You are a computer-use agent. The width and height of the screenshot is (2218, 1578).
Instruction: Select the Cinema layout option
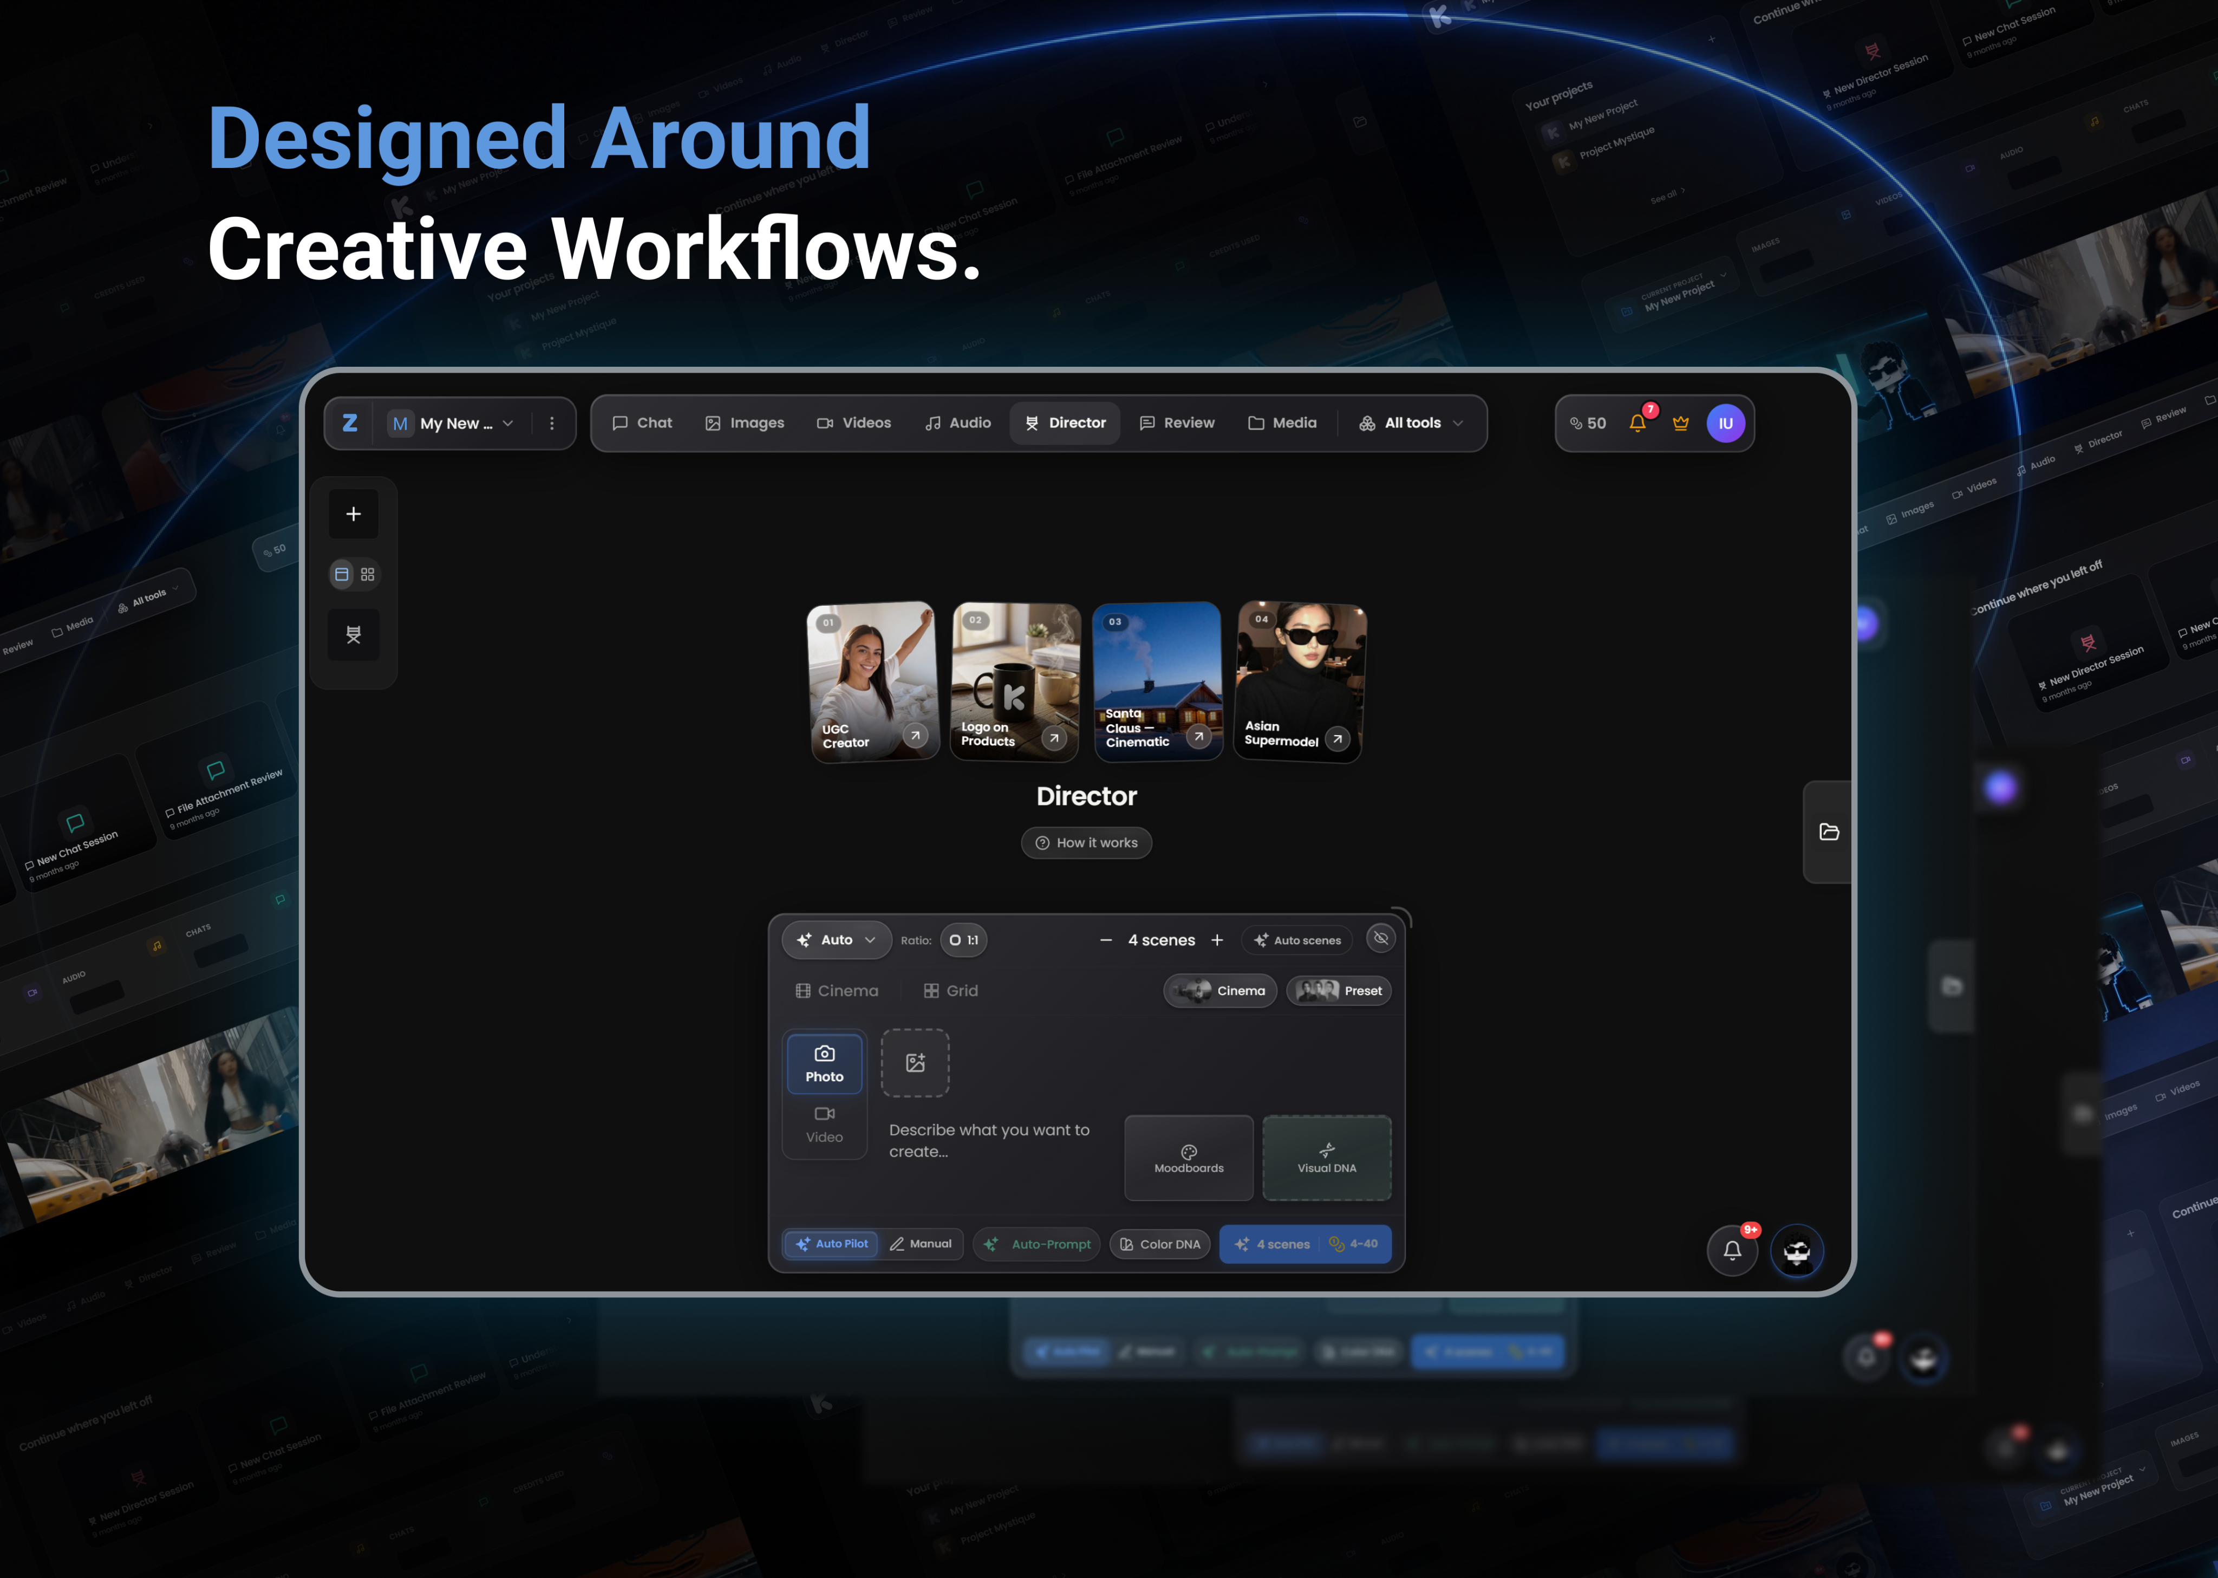tap(836, 990)
